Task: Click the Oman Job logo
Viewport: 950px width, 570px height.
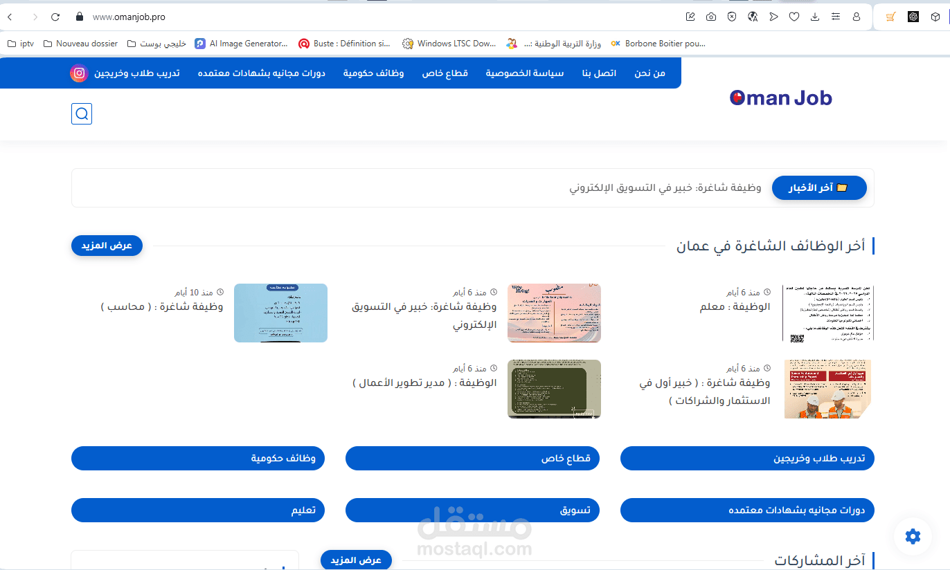Action: (x=781, y=98)
